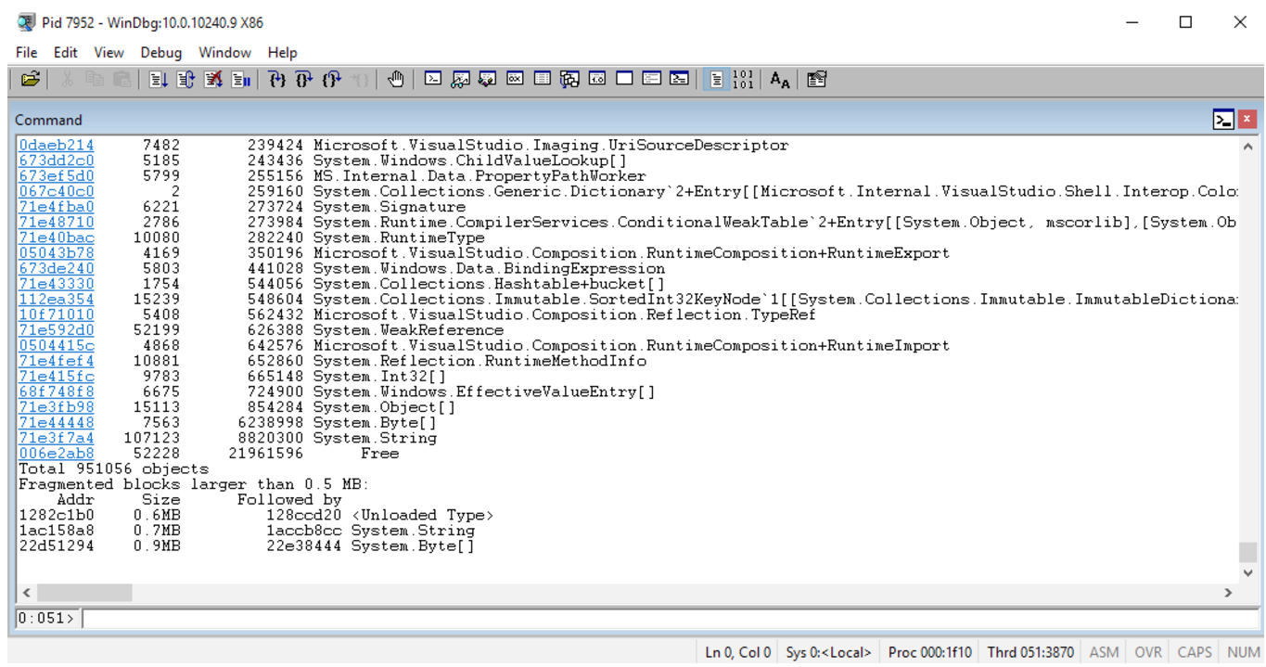Click the Go debugging toolbar icon
This screenshot has width=1266, height=667.
(x=158, y=80)
